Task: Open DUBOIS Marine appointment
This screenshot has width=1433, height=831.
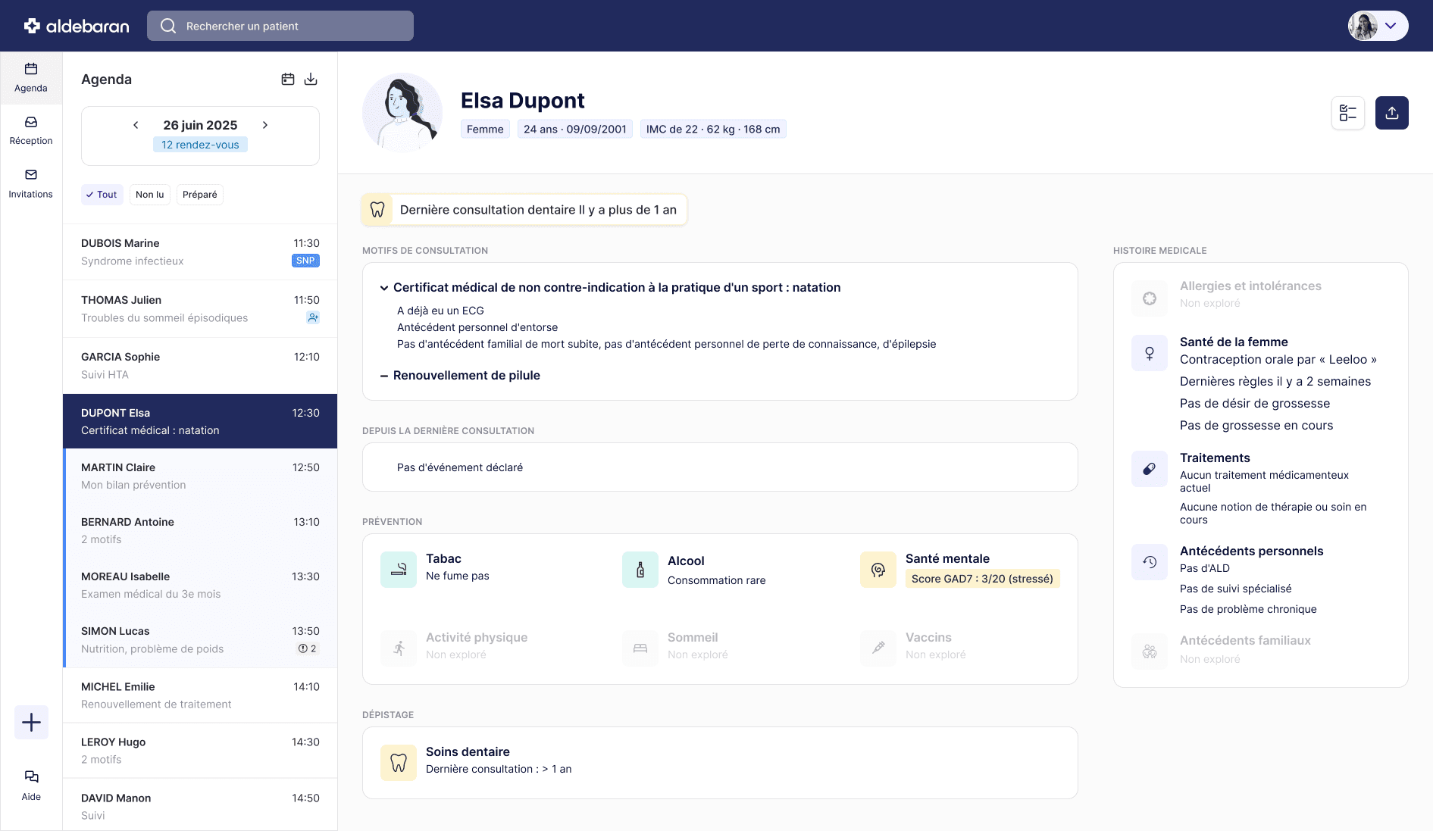Action: coord(200,252)
